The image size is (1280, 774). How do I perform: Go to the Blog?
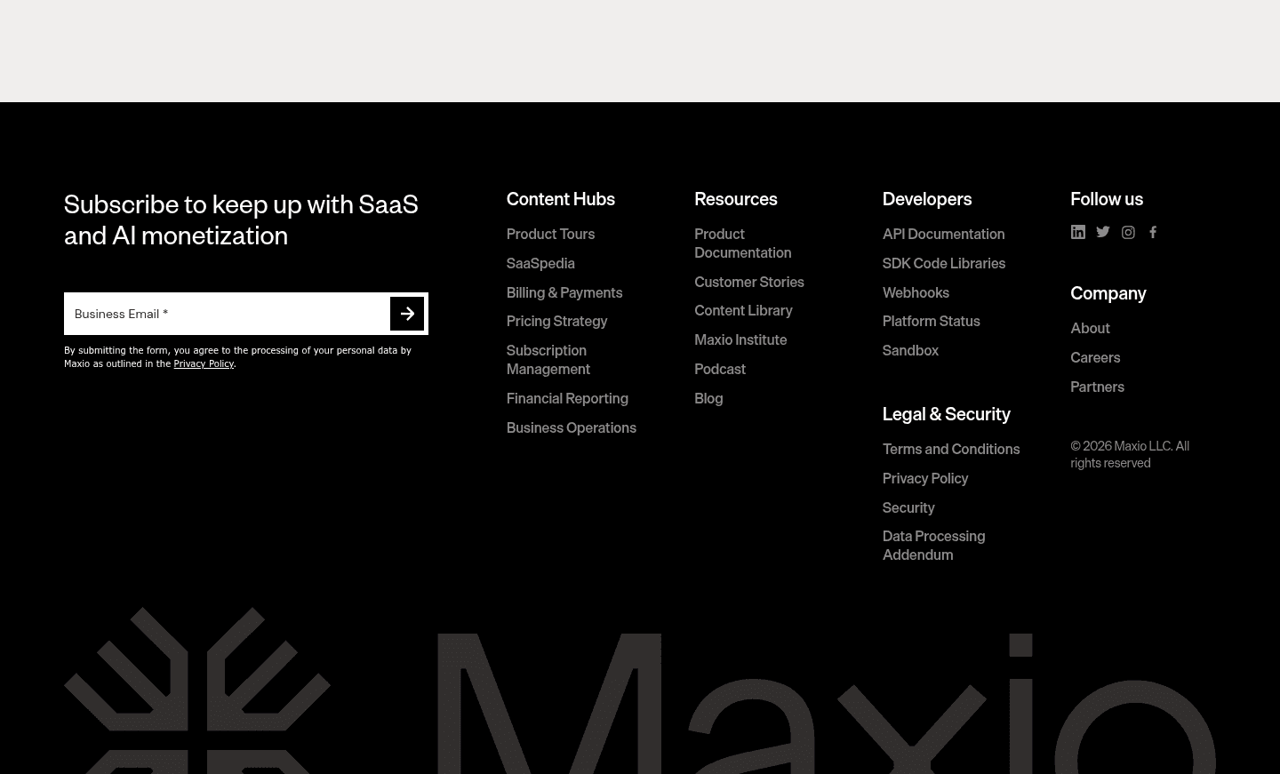tap(708, 398)
